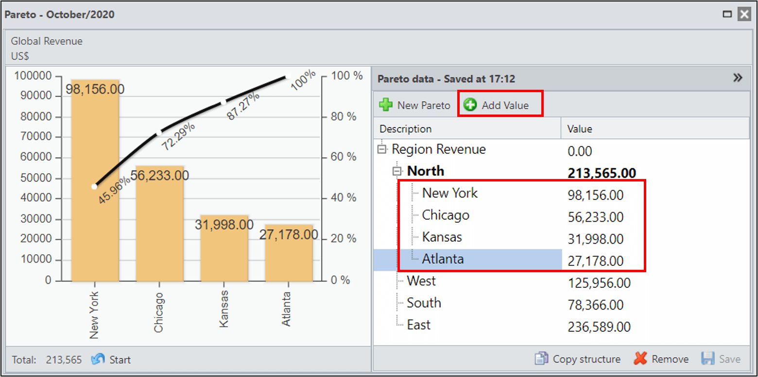The height and width of the screenshot is (377, 758).
Task: Click the New Pareto green plus icon
Action: point(386,105)
